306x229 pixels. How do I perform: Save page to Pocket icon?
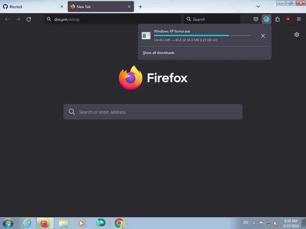256,19
